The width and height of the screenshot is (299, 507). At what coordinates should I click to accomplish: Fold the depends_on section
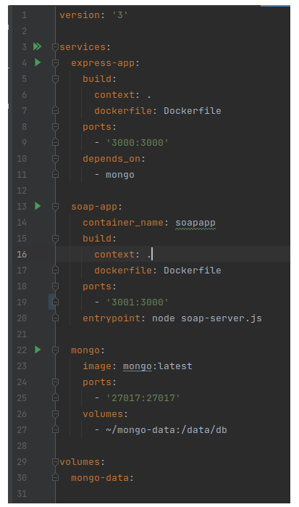[55, 159]
